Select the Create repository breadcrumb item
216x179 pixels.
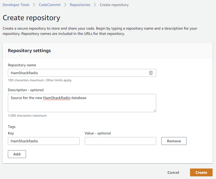click(114, 5)
